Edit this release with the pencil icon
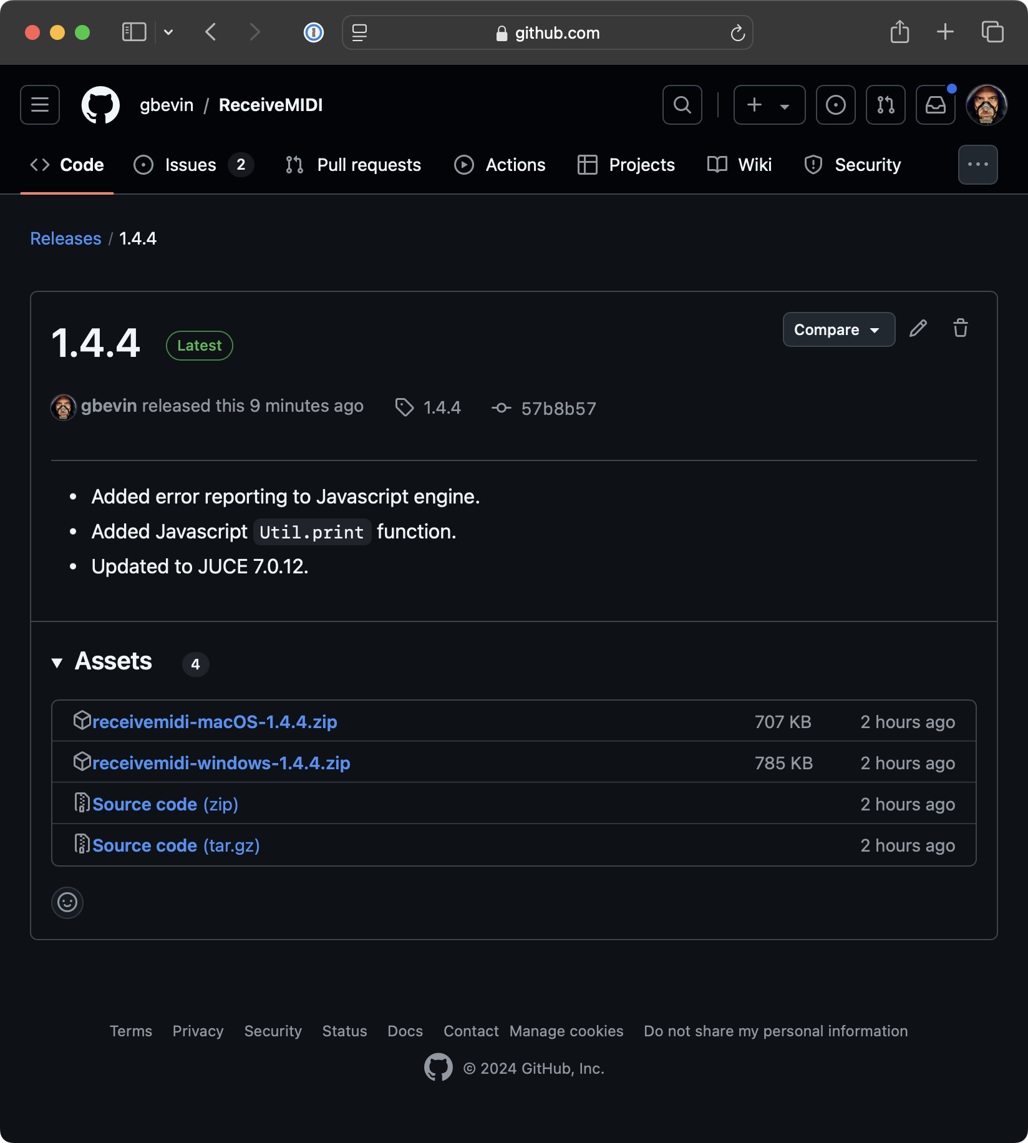The width and height of the screenshot is (1028, 1143). tap(918, 328)
